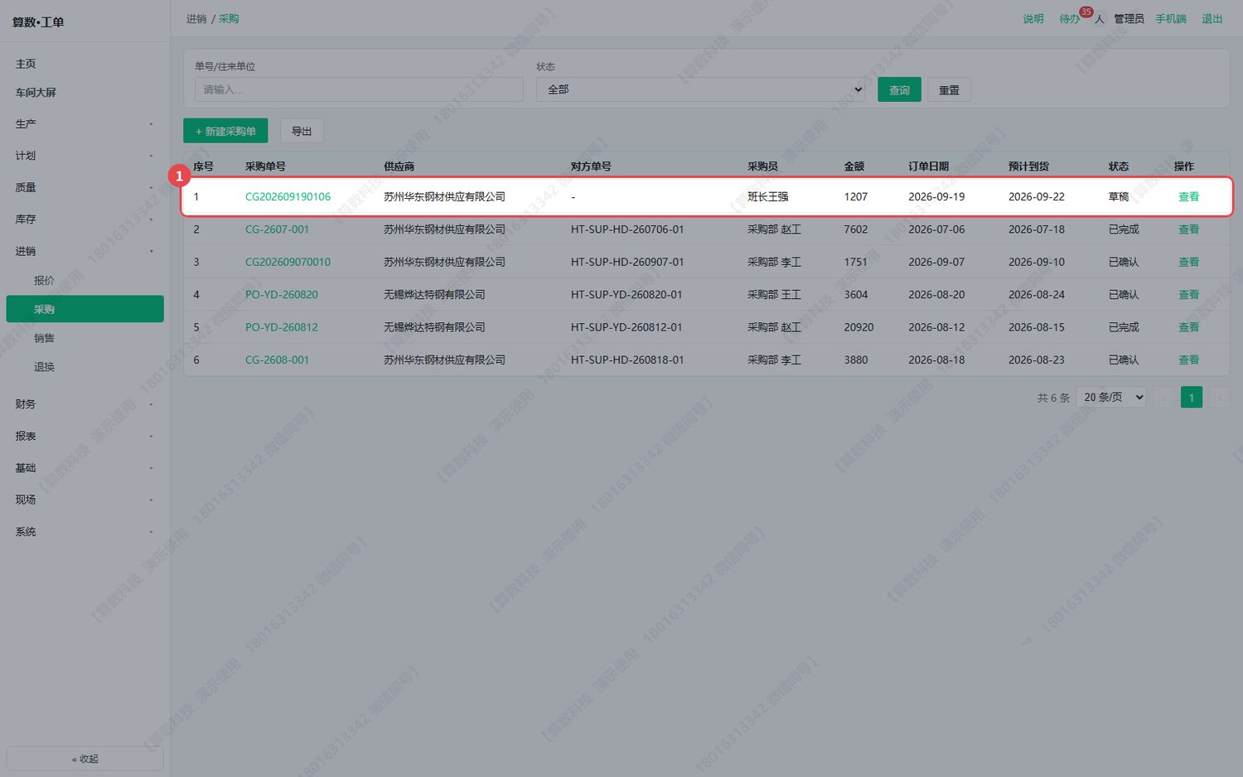Click 查看 for the draft order row
This screenshot has width=1243, height=777.
(x=1188, y=197)
